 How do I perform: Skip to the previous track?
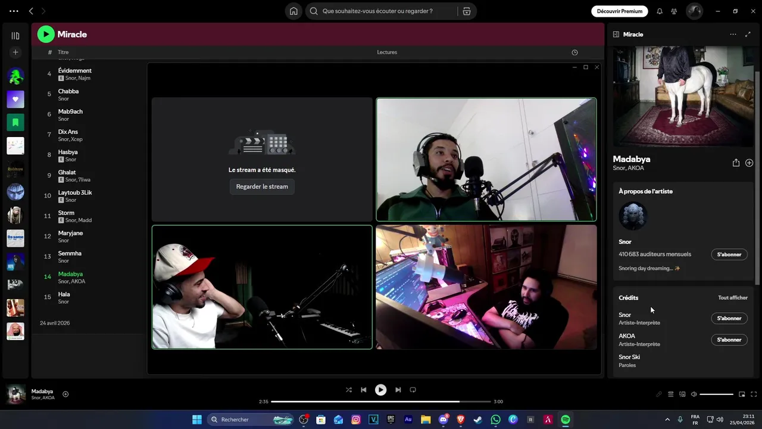(364, 390)
